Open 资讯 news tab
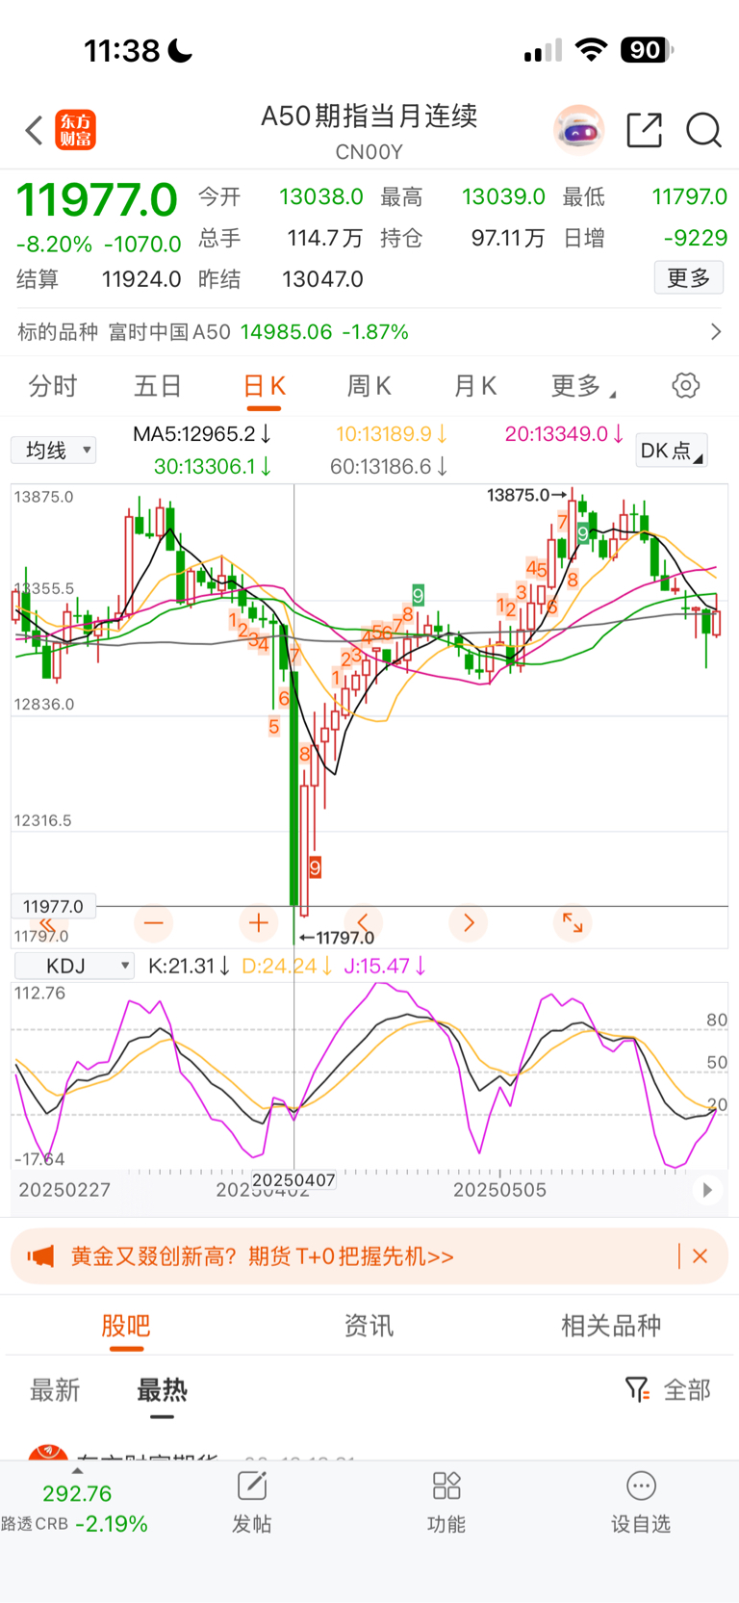The width and height of the screenshot is (739, 1603). (369, 1326)
